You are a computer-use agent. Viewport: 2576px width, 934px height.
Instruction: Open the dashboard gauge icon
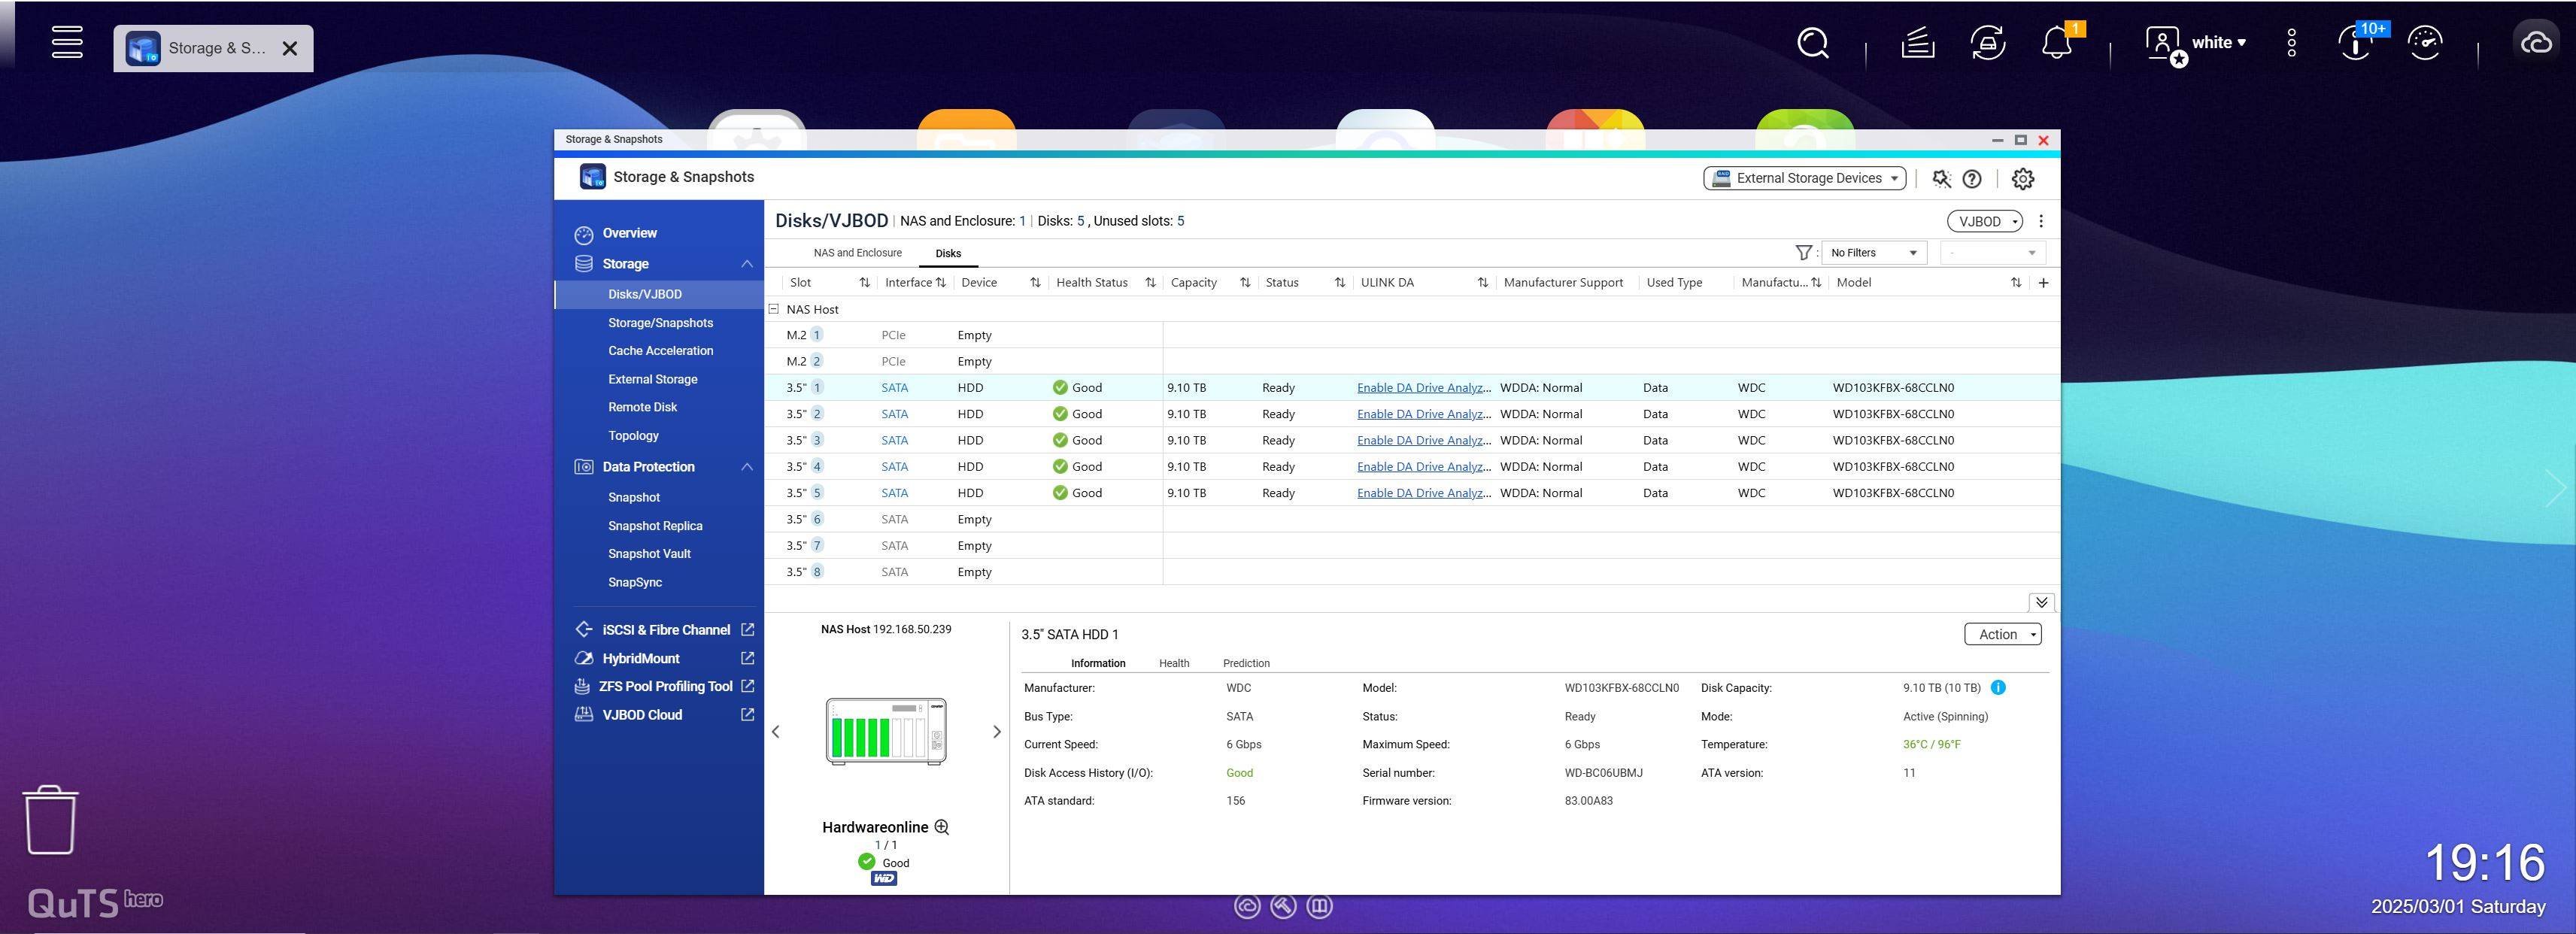(2426, 43)
